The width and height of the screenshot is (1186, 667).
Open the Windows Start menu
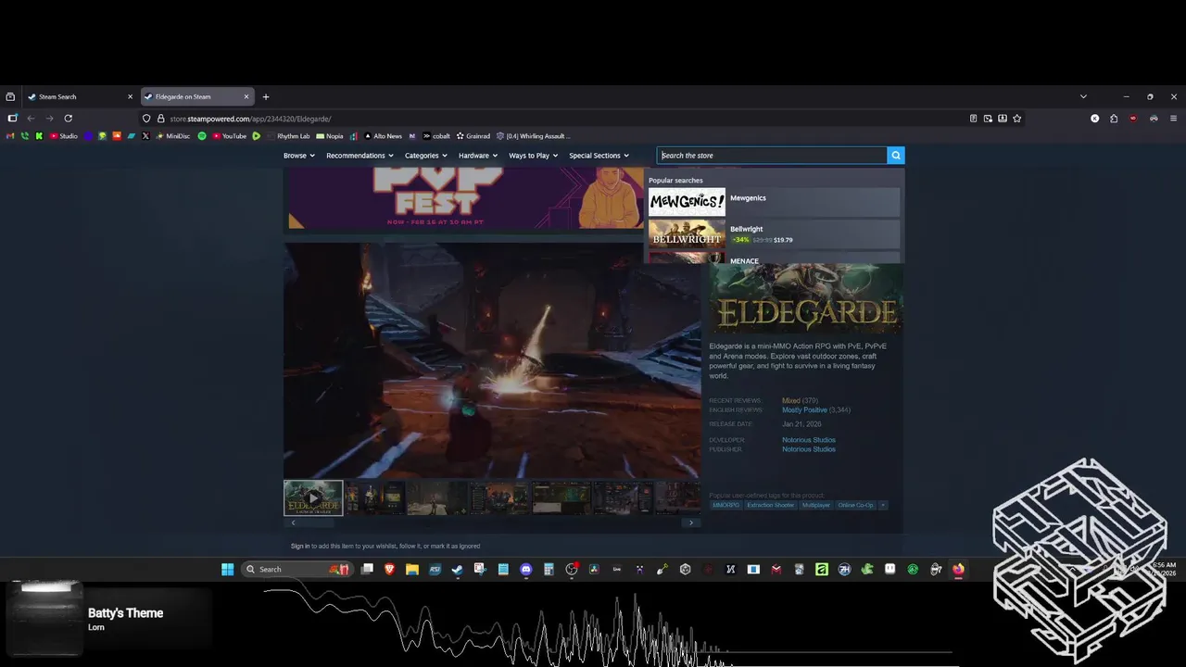coord(227,569)
